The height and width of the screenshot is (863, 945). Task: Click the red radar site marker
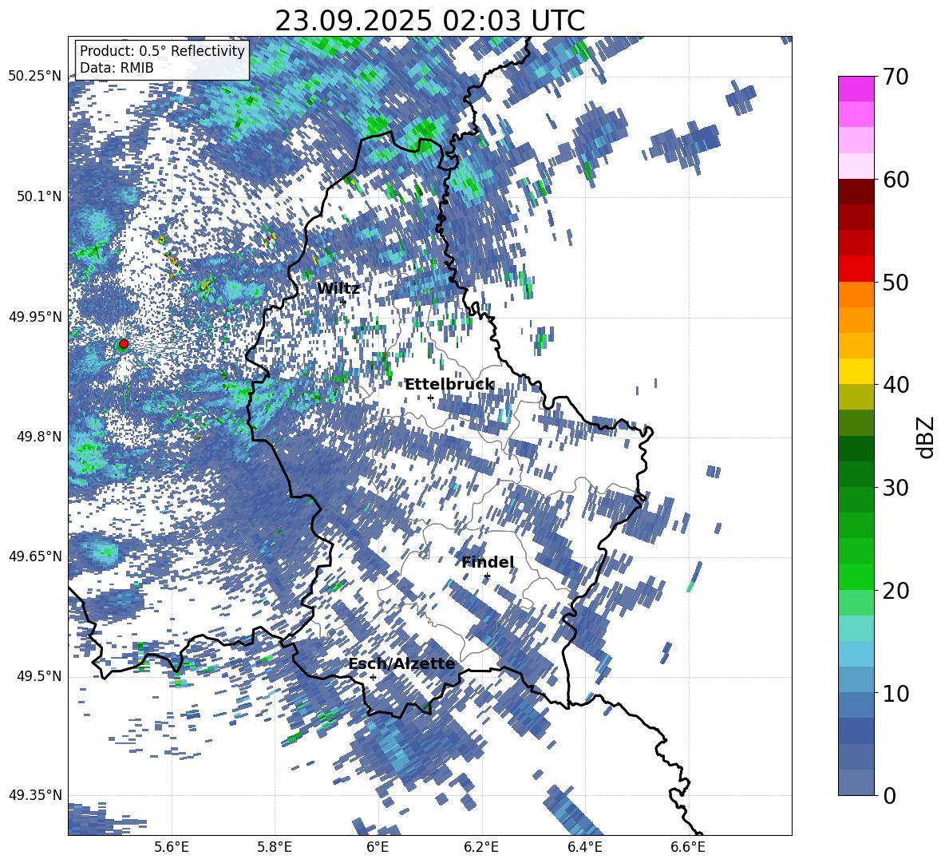(x=124, y=343)
